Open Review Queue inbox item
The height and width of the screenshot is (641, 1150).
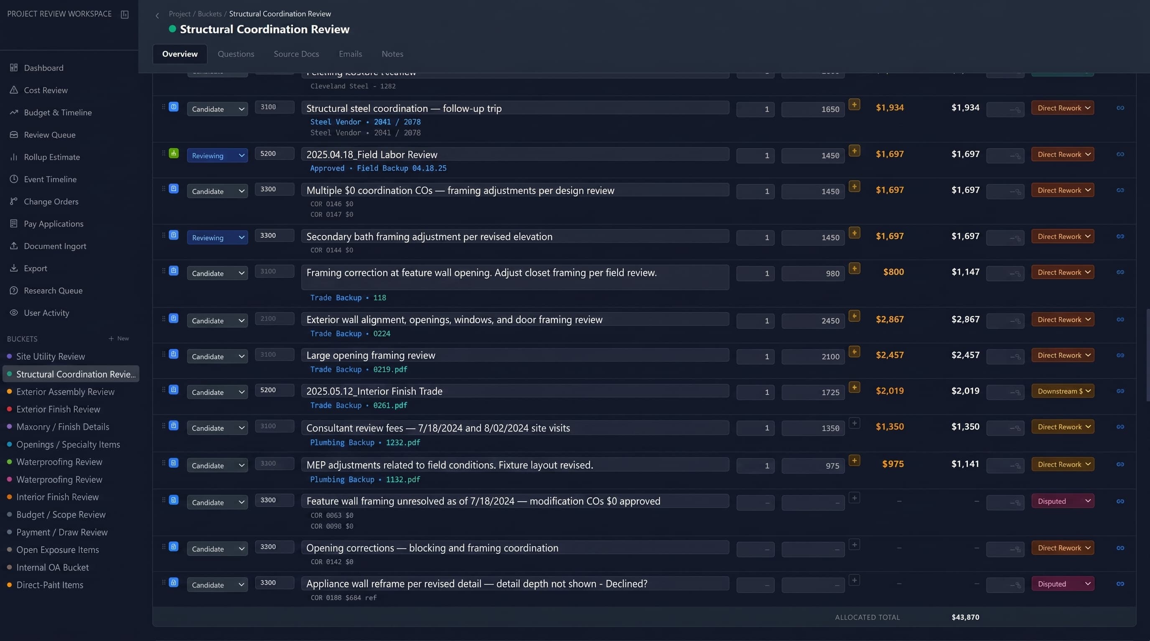click(x=50, y=135)
